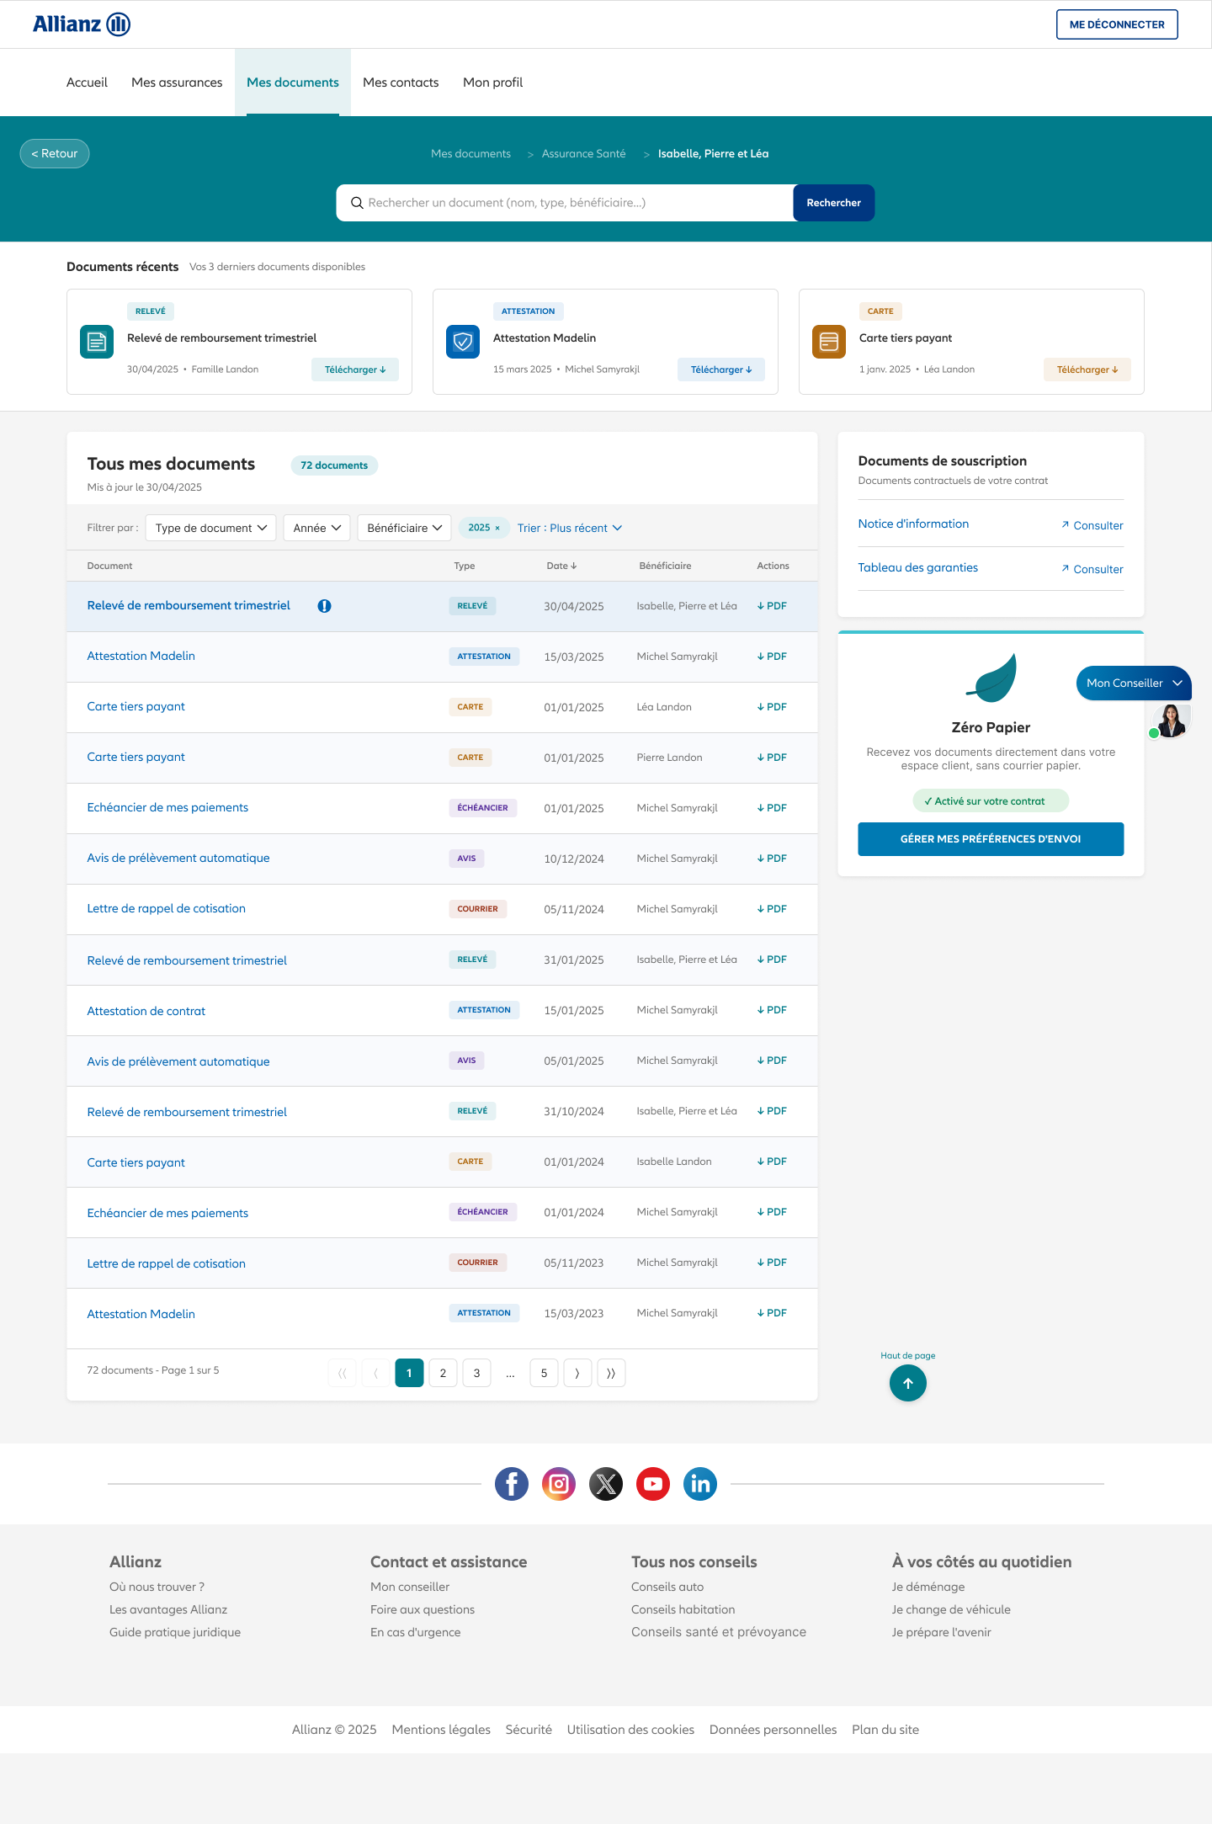Click the Zéro Papier leaf icon
This screenshot has width=1212, height=1824.
click(x=991, y=678)
